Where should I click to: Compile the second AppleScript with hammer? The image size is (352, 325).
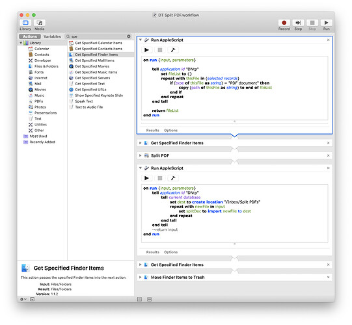point(173,178)
